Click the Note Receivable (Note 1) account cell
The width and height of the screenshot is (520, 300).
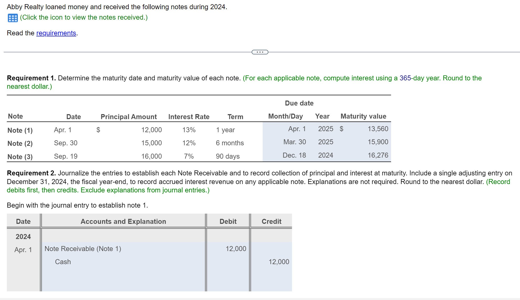83,249
